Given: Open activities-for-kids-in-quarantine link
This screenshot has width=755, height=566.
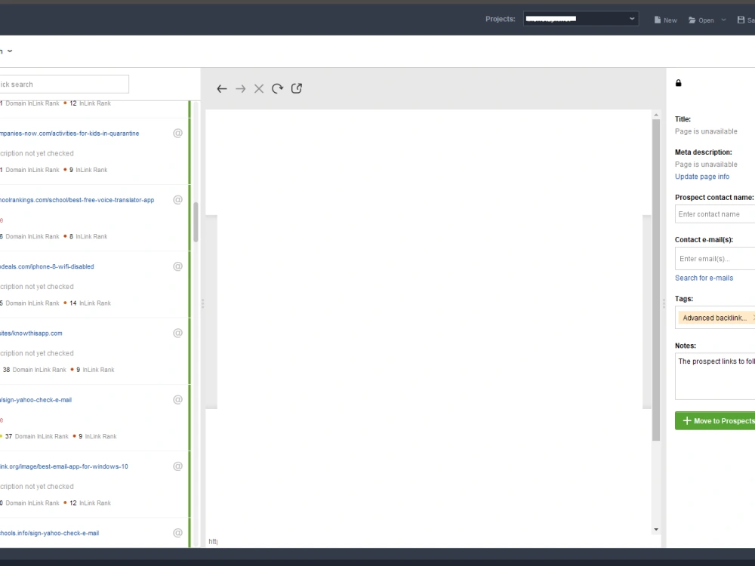Looking at the screenshot, I should (x=69, y=134).
